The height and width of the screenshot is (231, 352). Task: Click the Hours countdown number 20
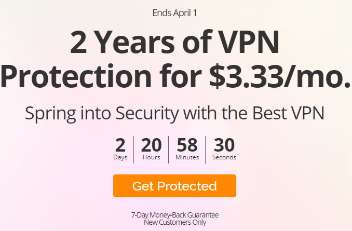tap(151, 145)
